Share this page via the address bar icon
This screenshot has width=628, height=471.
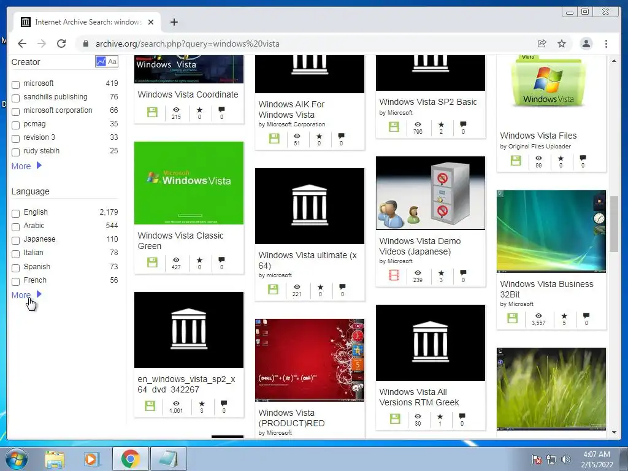[x=542, y=44]
